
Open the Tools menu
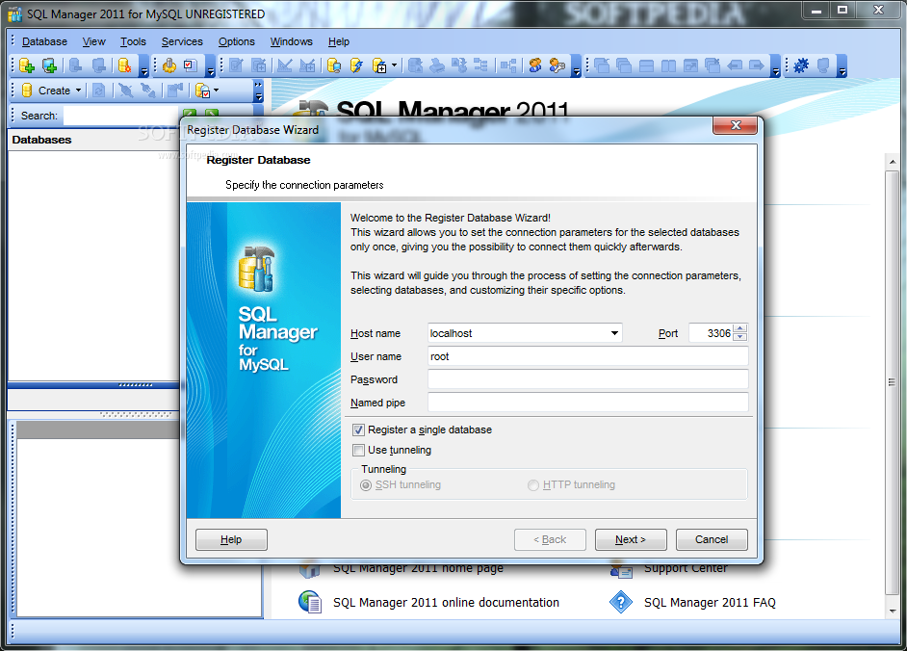(x=133, y=41)
